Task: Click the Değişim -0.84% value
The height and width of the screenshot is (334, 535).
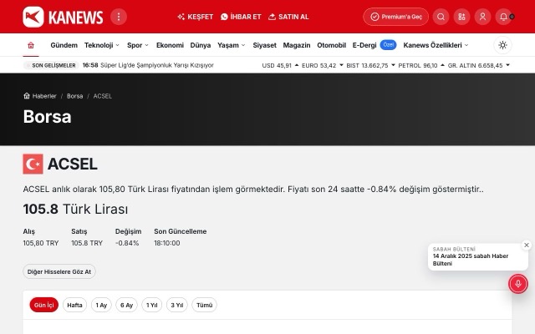Action: (x=127, y=243)
